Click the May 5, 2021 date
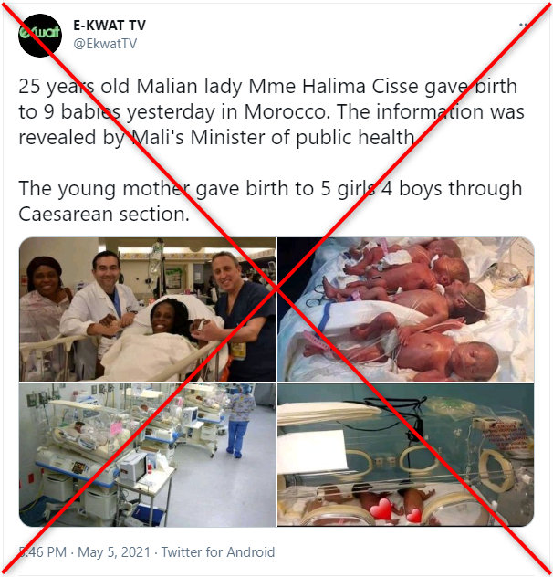The image size is (553, 577). point(114,552)
